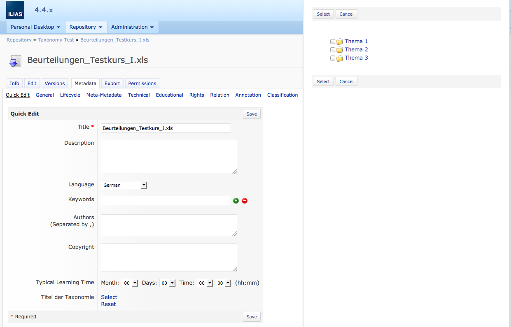Click the Thema 3 folder icon
511x327 pixels.
(x=340, y=58)
